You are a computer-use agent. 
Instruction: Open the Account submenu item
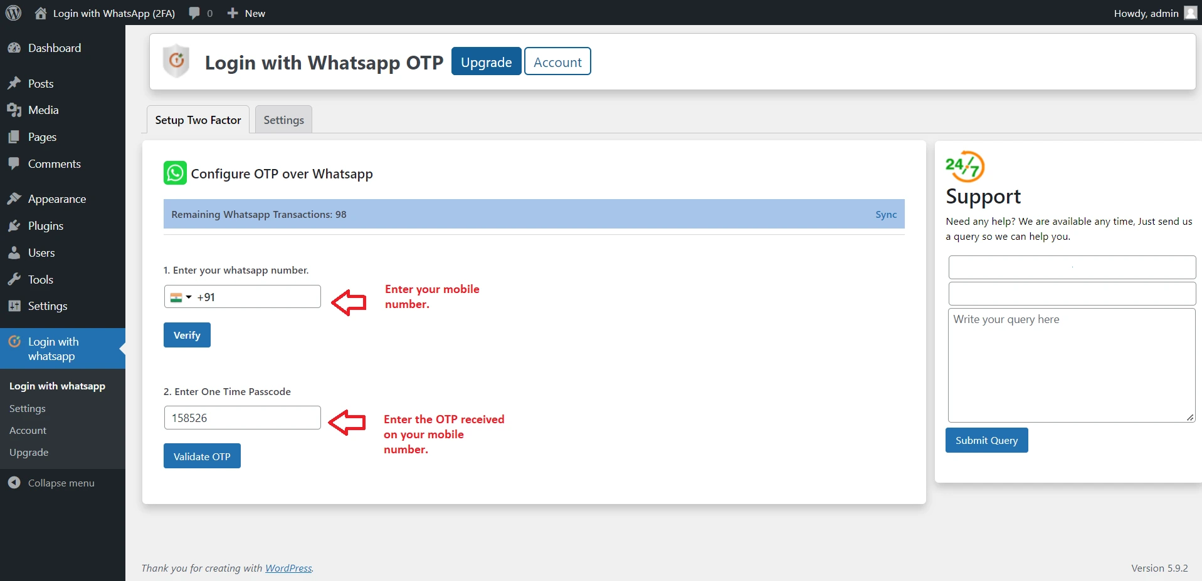tap(28, 430)
